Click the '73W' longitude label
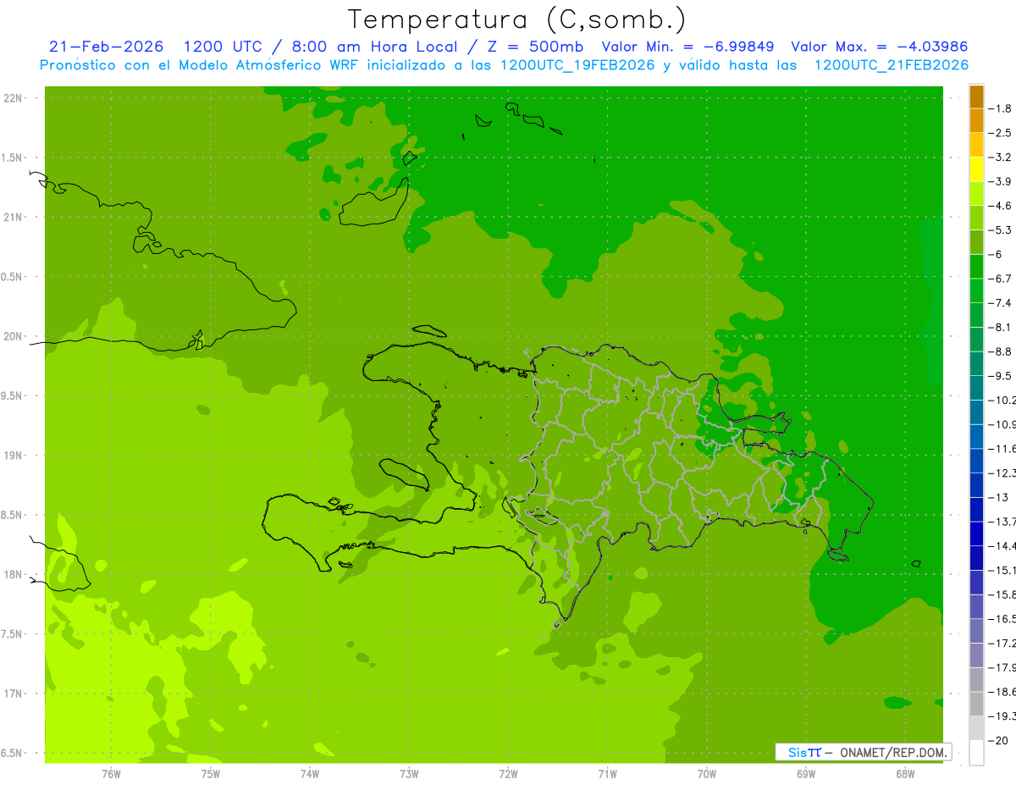Screen dimensions: 1016x785 [409, 774]
